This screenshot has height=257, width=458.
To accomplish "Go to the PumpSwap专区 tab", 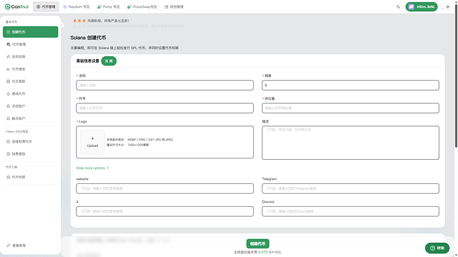I will click(x=142, y=7).
